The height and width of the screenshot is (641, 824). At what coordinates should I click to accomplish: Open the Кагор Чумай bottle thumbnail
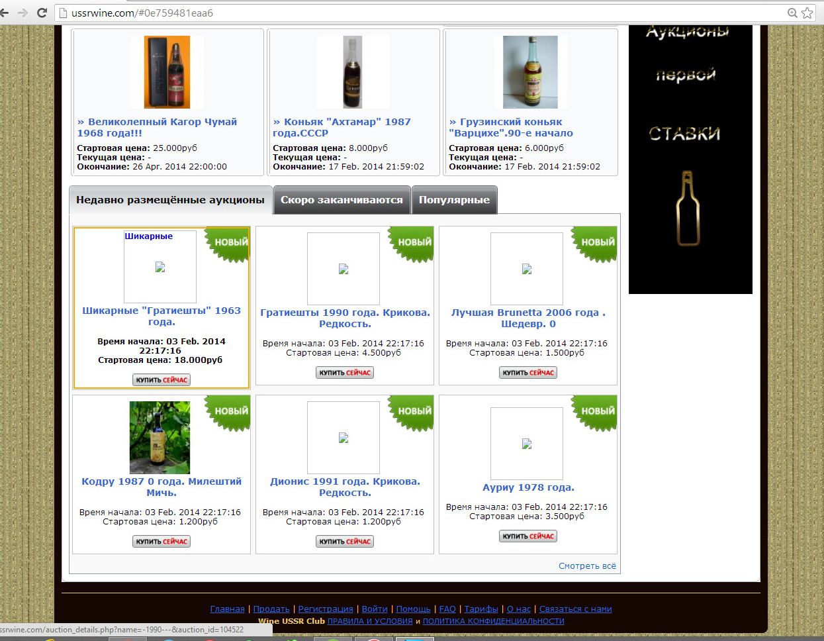(x=167, y=72)
